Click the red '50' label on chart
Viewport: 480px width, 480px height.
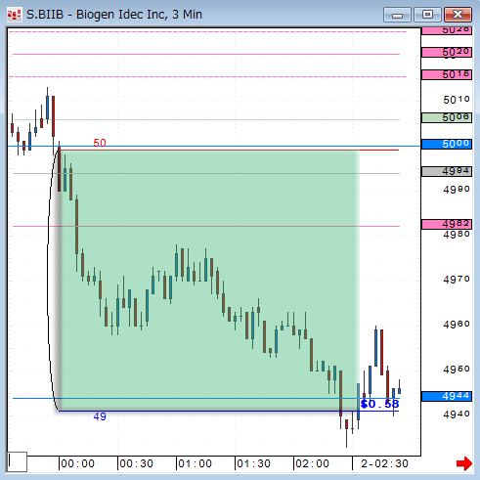100,143
